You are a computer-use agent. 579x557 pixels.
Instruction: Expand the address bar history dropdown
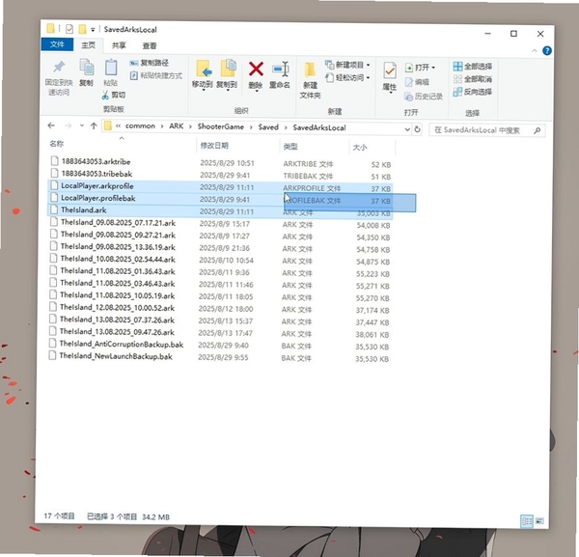tap(407, 129)
